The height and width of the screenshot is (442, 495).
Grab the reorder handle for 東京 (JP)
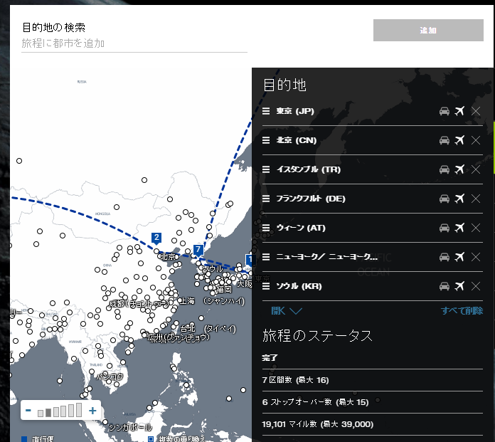pos(266,111)
